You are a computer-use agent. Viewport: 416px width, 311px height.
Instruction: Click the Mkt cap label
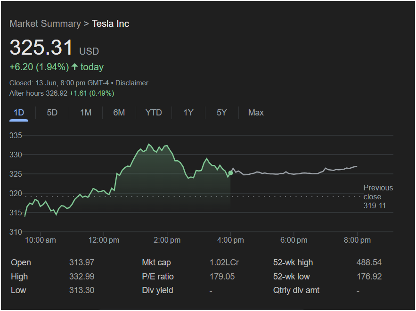coord(156,262)
